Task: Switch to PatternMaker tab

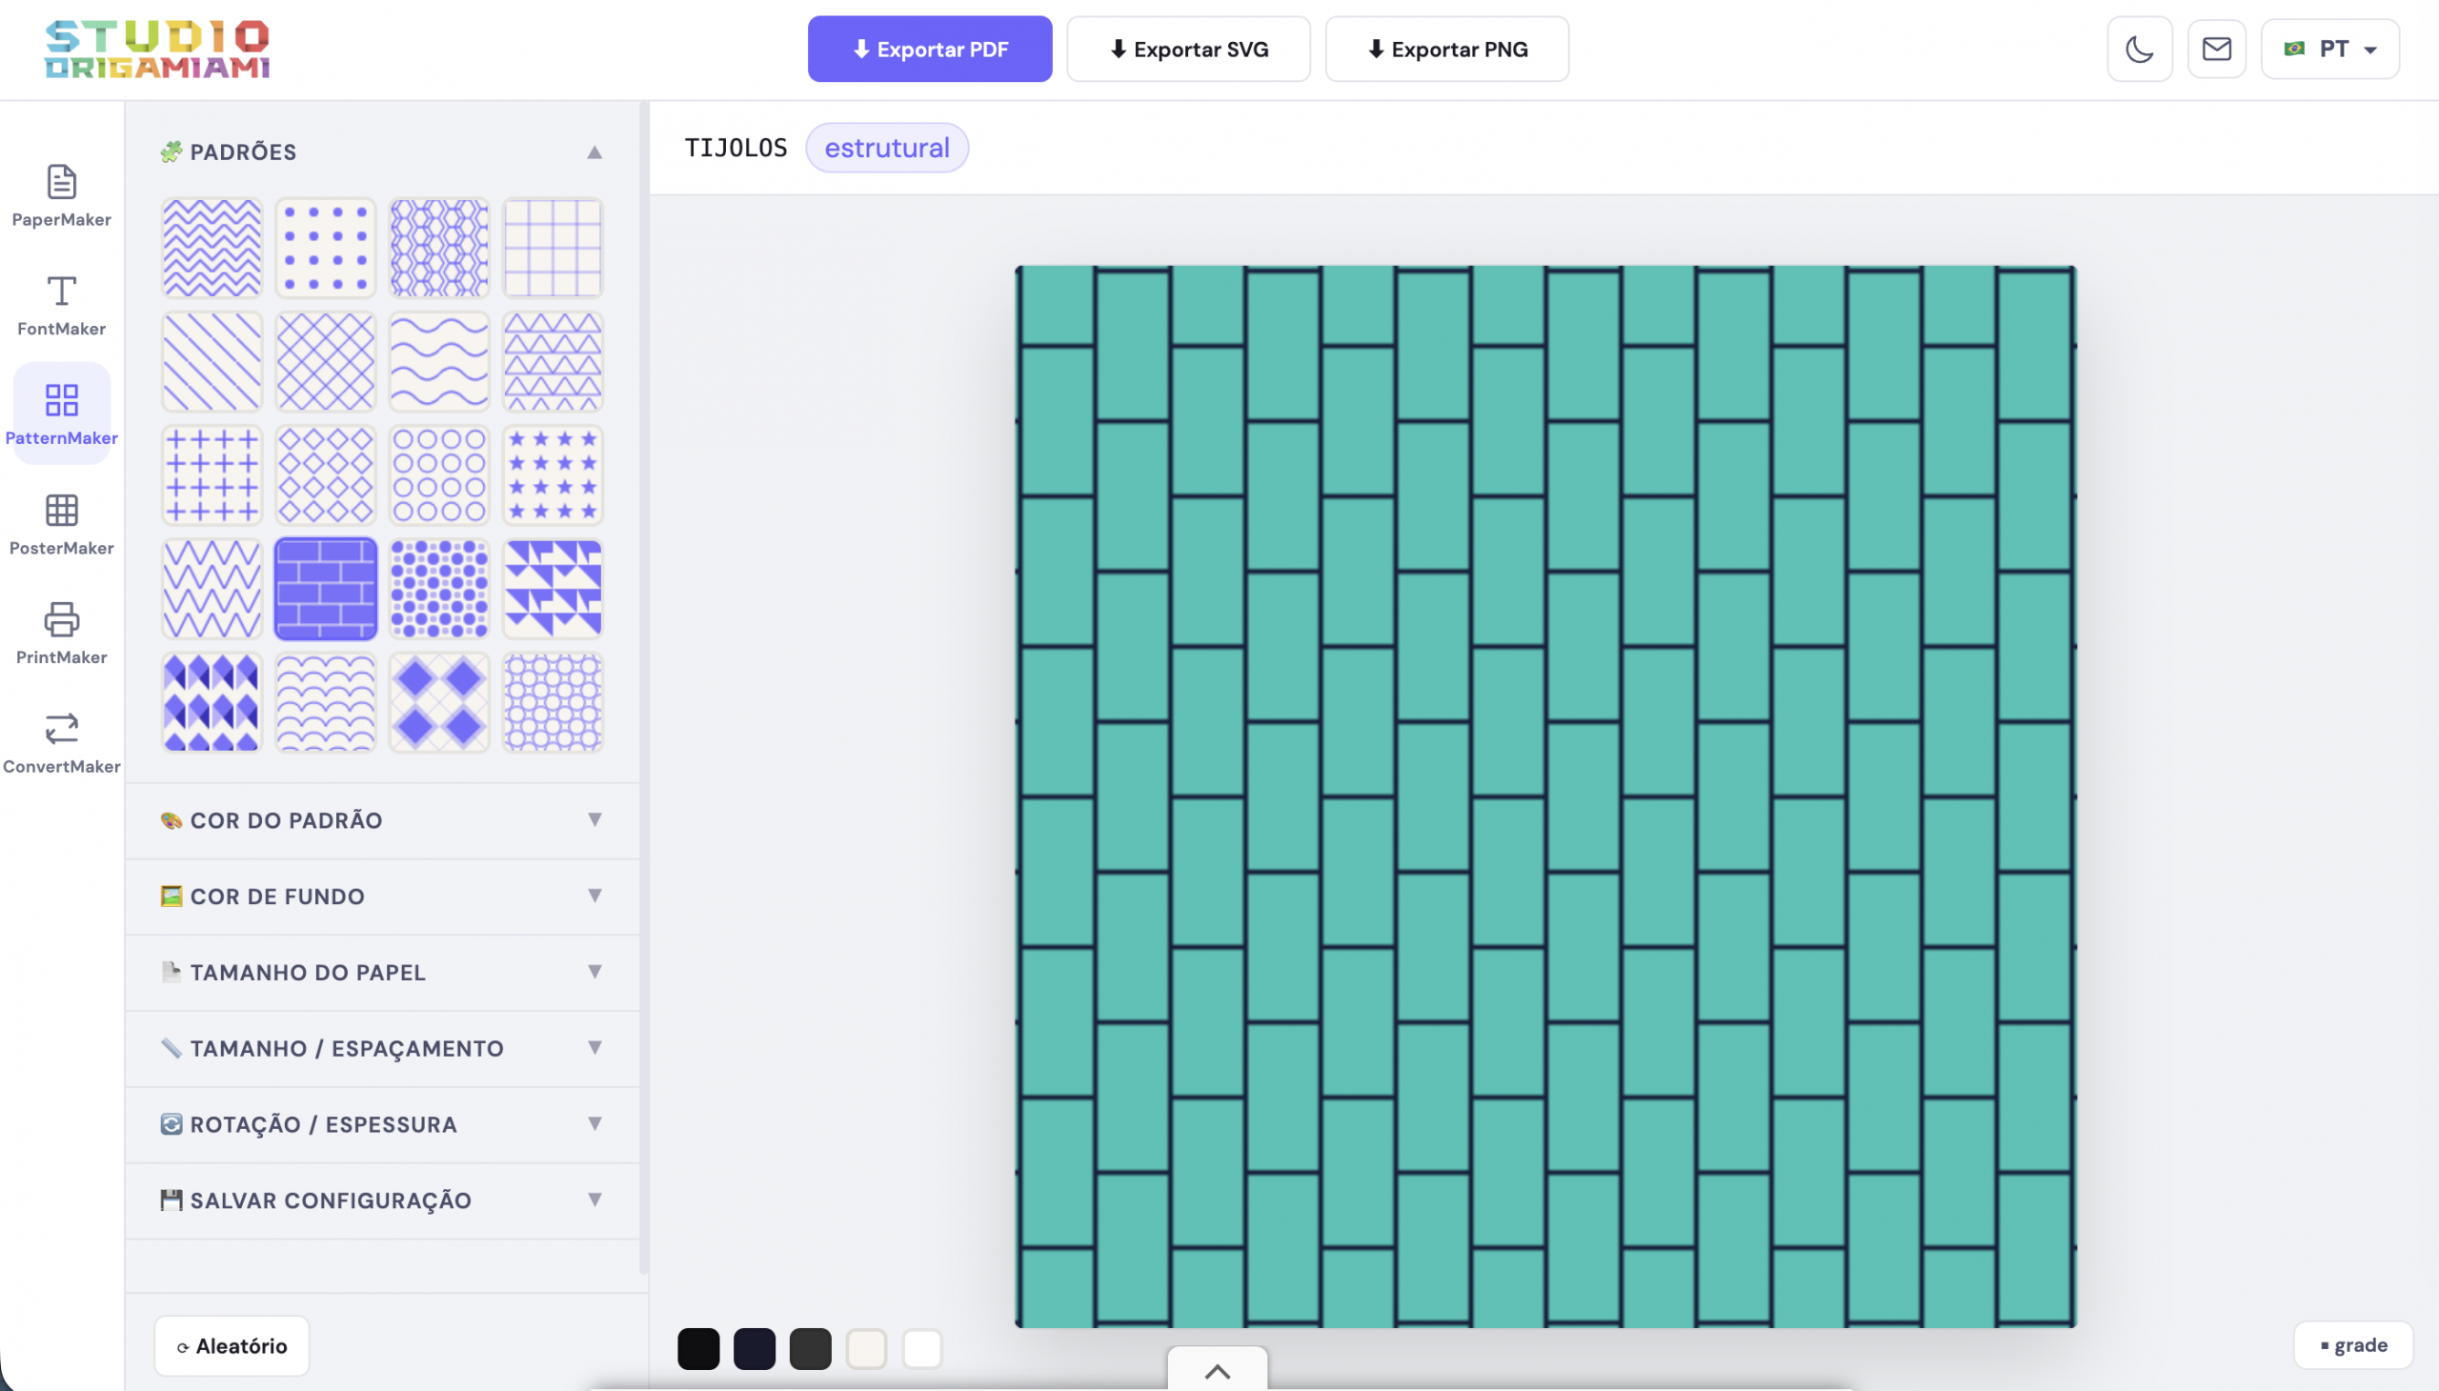Action: pyautogui.click(x=61, y=413)
